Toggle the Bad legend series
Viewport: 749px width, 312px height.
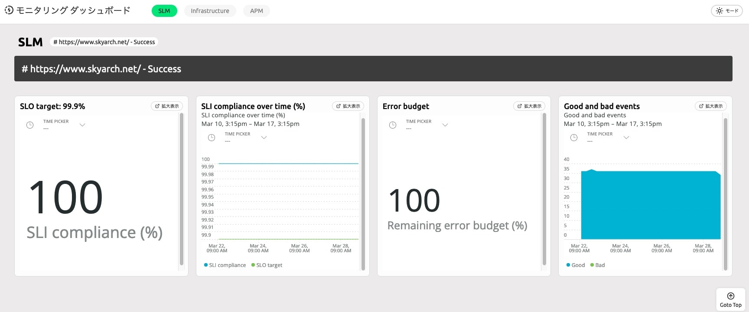coord(598,265)
